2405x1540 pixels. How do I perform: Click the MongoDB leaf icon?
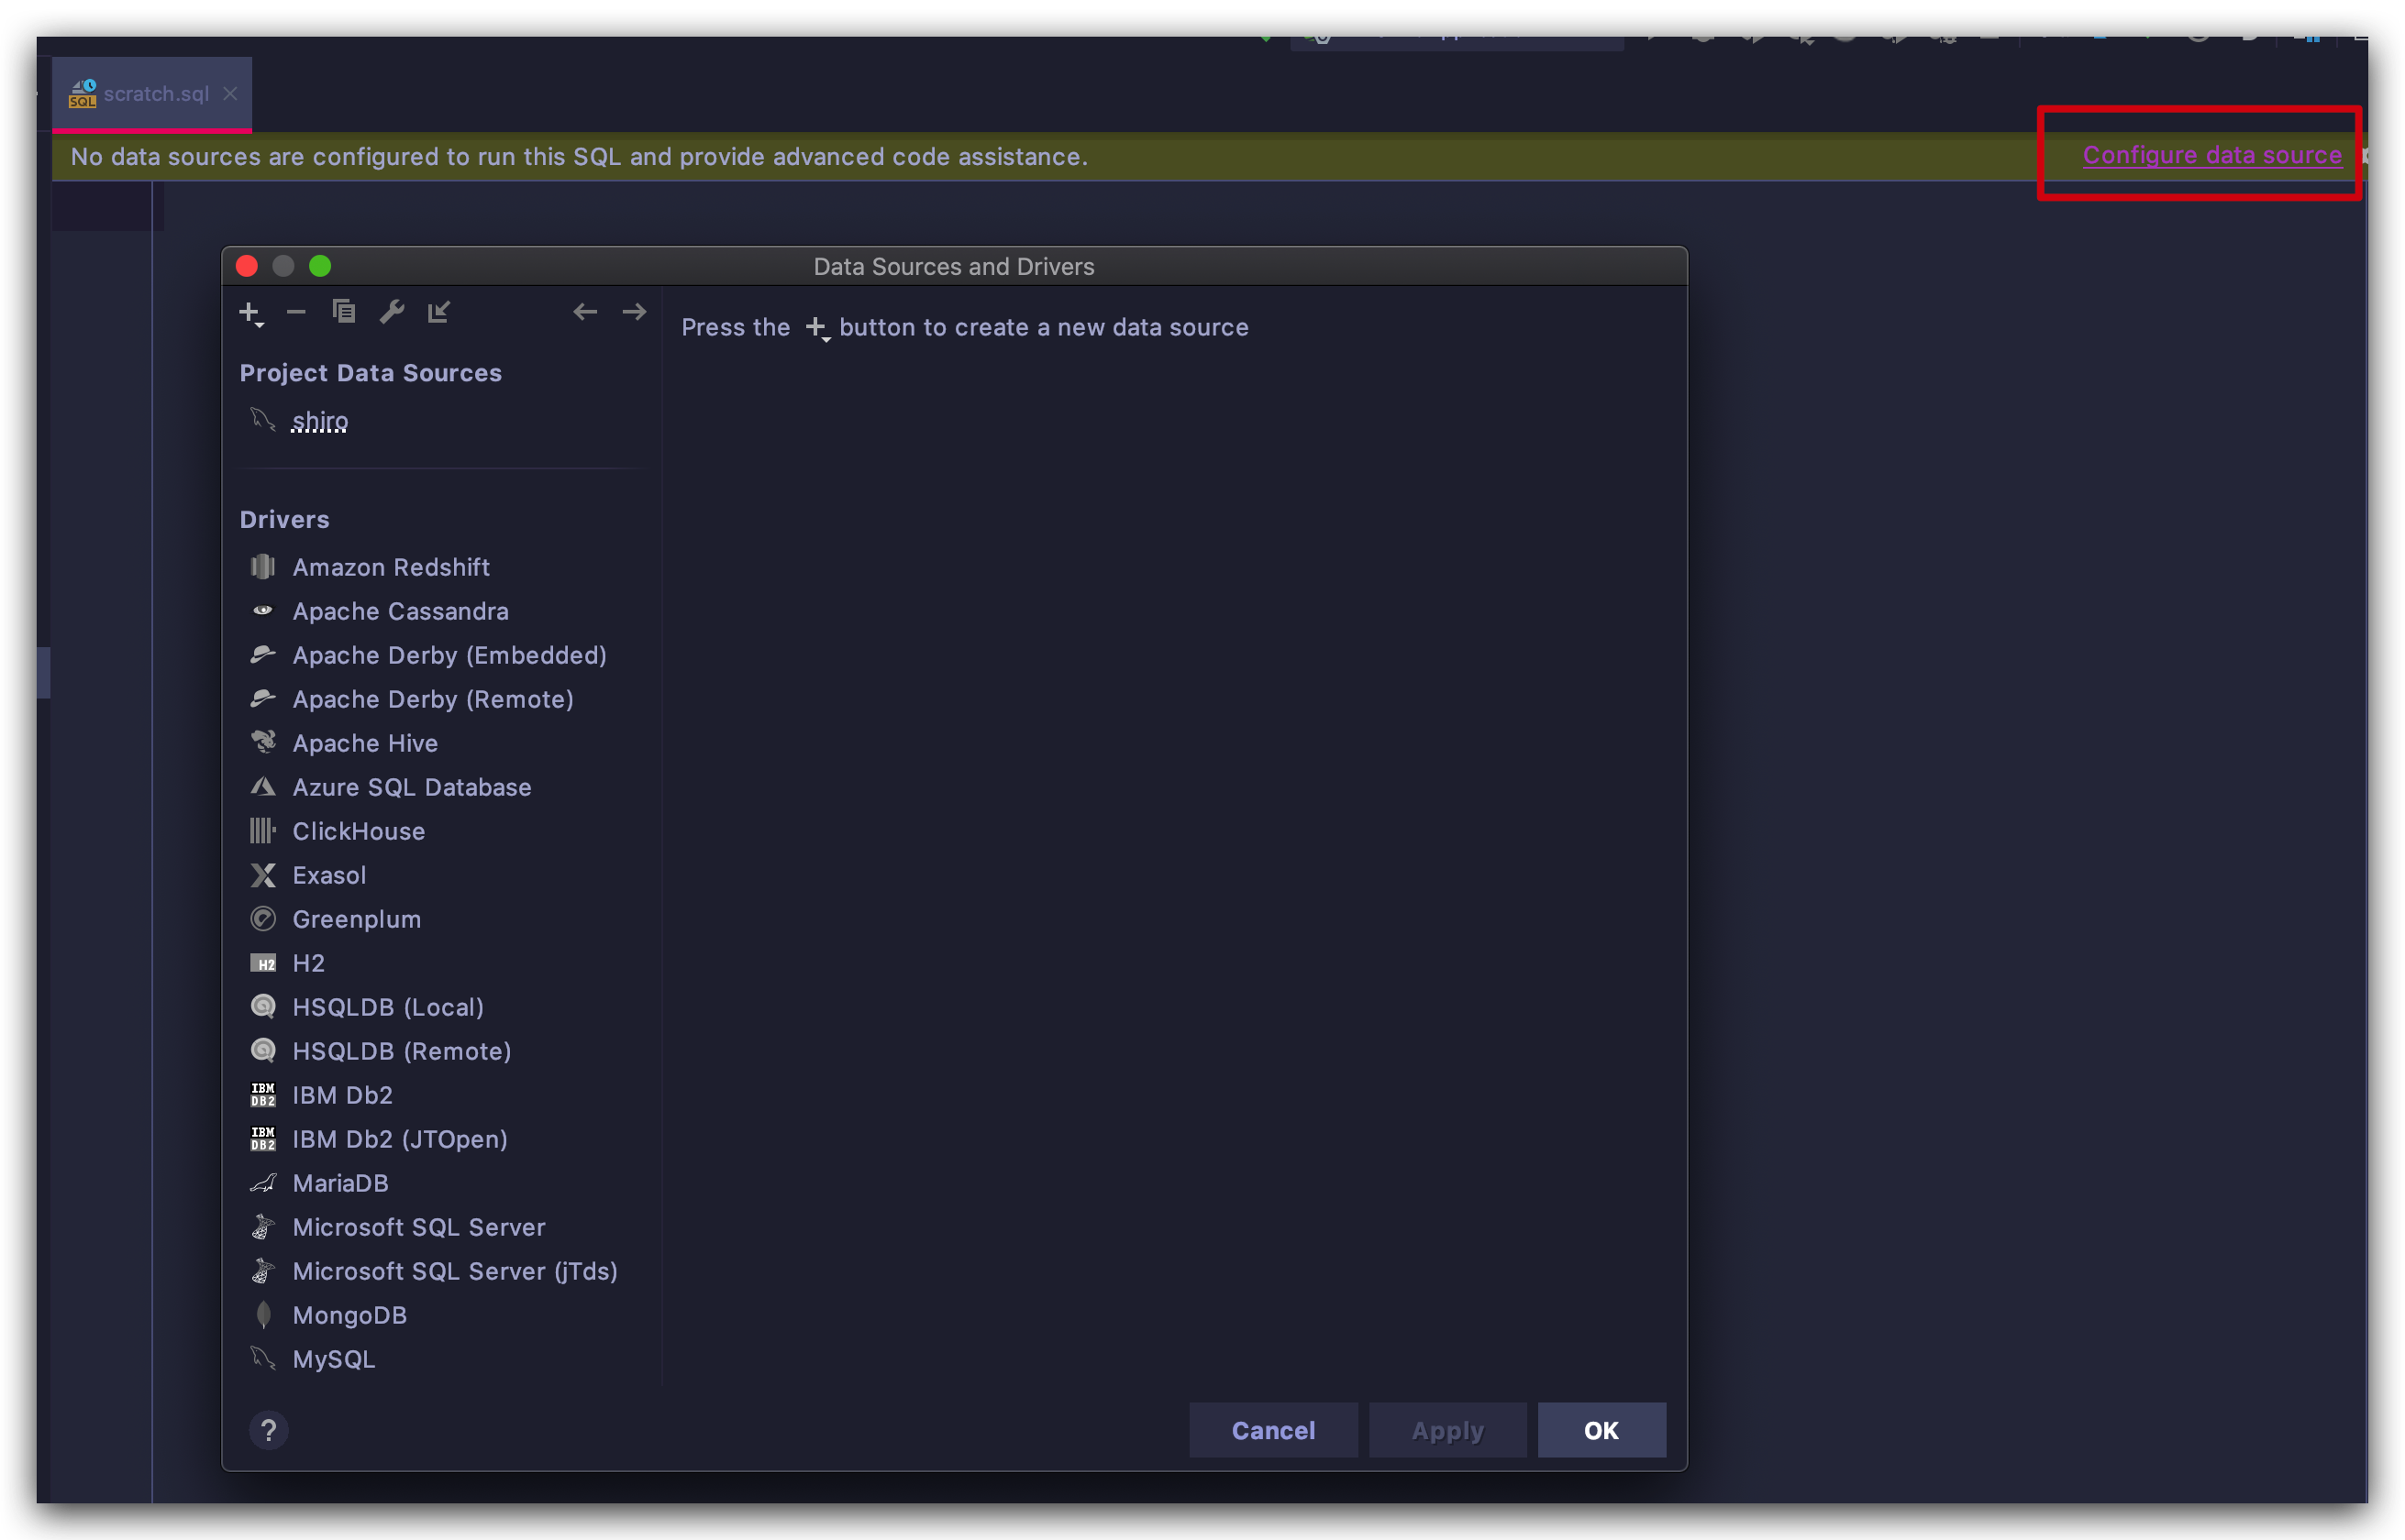point(263,1315)
